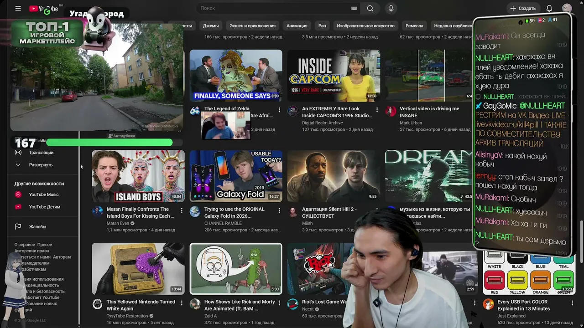Open Just Explained channel avatar

click(x=489, y=304)
